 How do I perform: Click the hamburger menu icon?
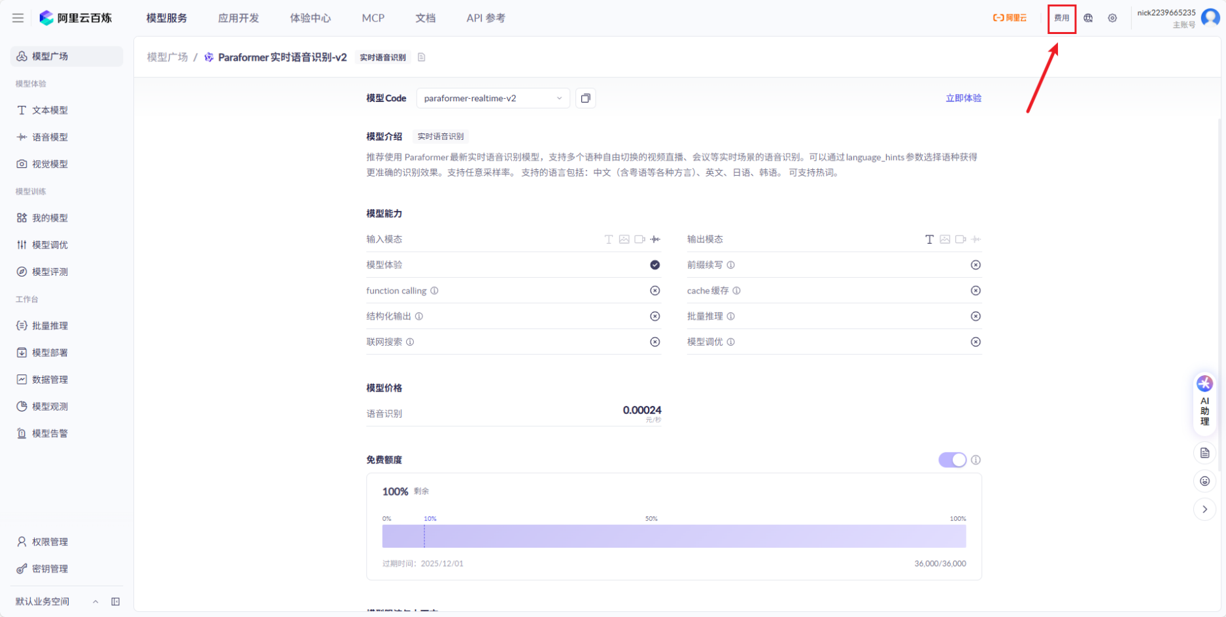click(18, 18)
